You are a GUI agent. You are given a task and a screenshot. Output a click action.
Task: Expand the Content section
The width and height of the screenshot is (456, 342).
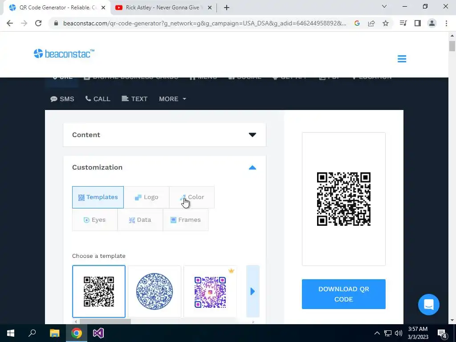pyautogui.click(x=165, y=135)
